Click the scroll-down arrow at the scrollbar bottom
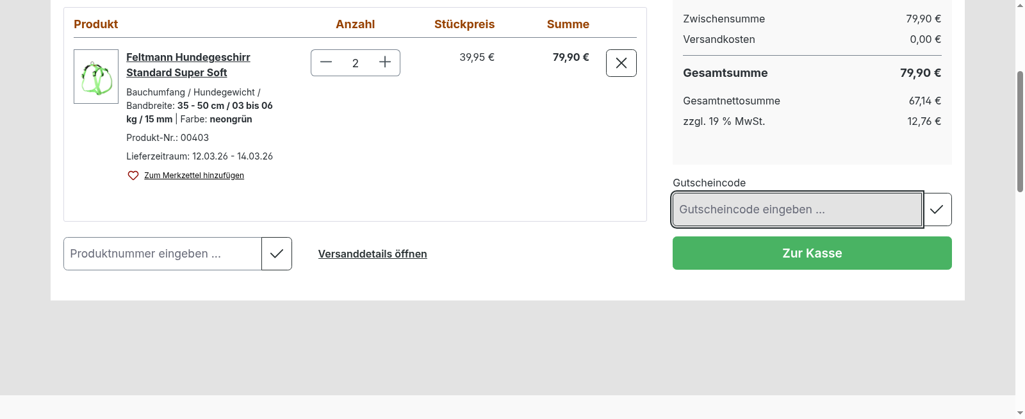The height and width of the screenshot is (419, 1025). point(1019,413)
